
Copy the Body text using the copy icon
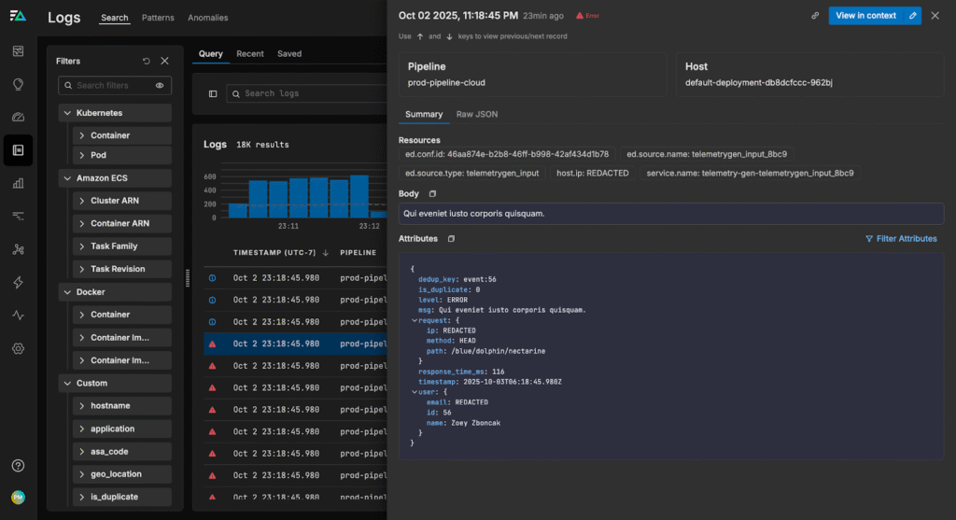[x=432, y=194]
